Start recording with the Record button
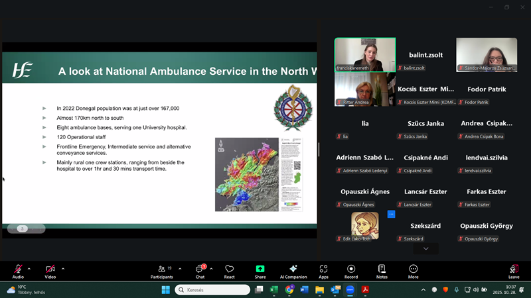 (351, 270)
